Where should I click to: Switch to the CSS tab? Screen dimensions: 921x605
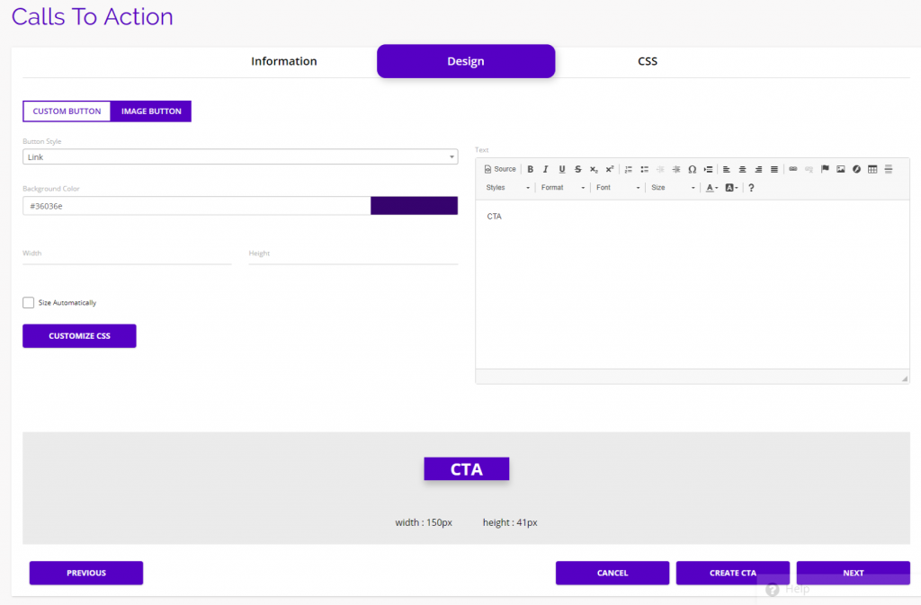[x=647, y=61]
